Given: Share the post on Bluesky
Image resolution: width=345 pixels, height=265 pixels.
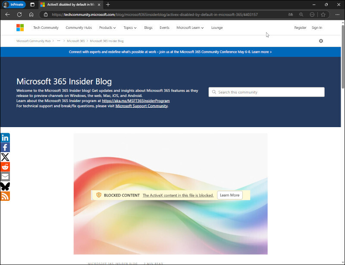Looking at the screenshot, I should click(x=5, y=187).
